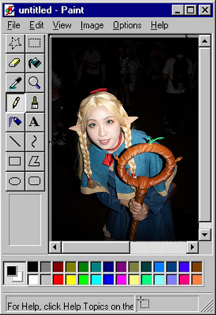Choose the Polygon tool
The height and width of the screenshot is (315, 216).
point(35,162)
